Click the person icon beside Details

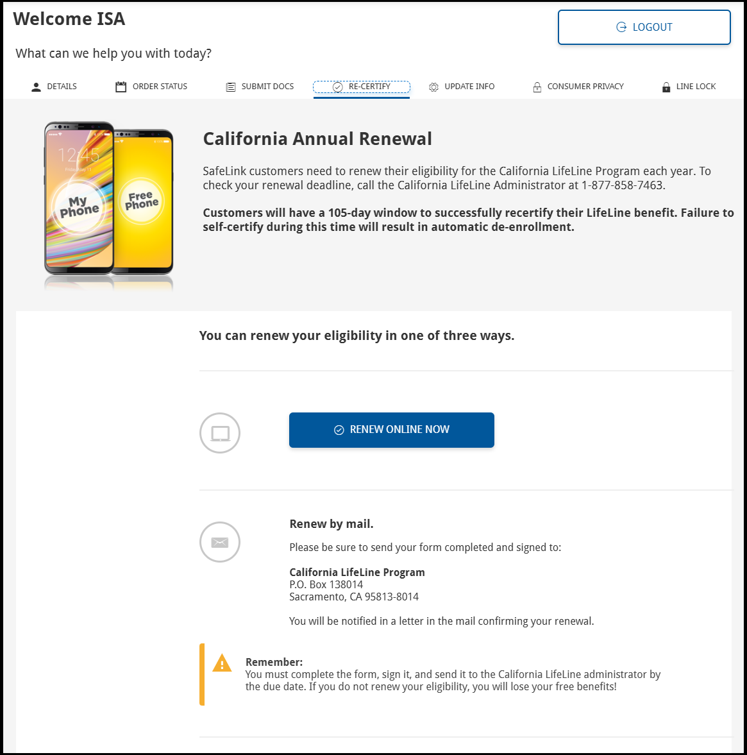36,87
